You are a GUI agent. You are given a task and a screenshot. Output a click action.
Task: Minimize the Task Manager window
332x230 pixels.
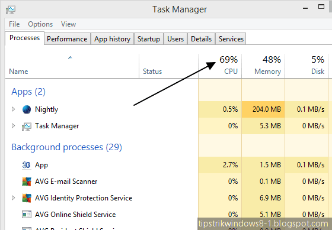coord(305,8)
